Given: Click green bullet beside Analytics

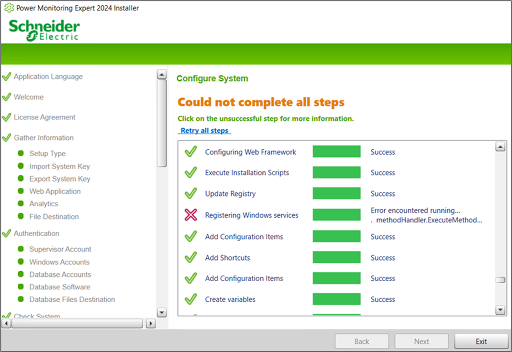Looking at the screenshot, I should 21,203.
